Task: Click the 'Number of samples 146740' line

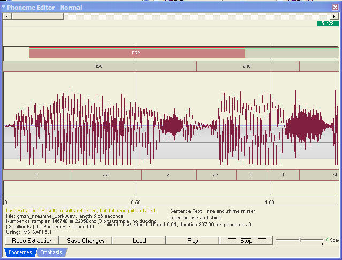Action: (x=81, y=221)
